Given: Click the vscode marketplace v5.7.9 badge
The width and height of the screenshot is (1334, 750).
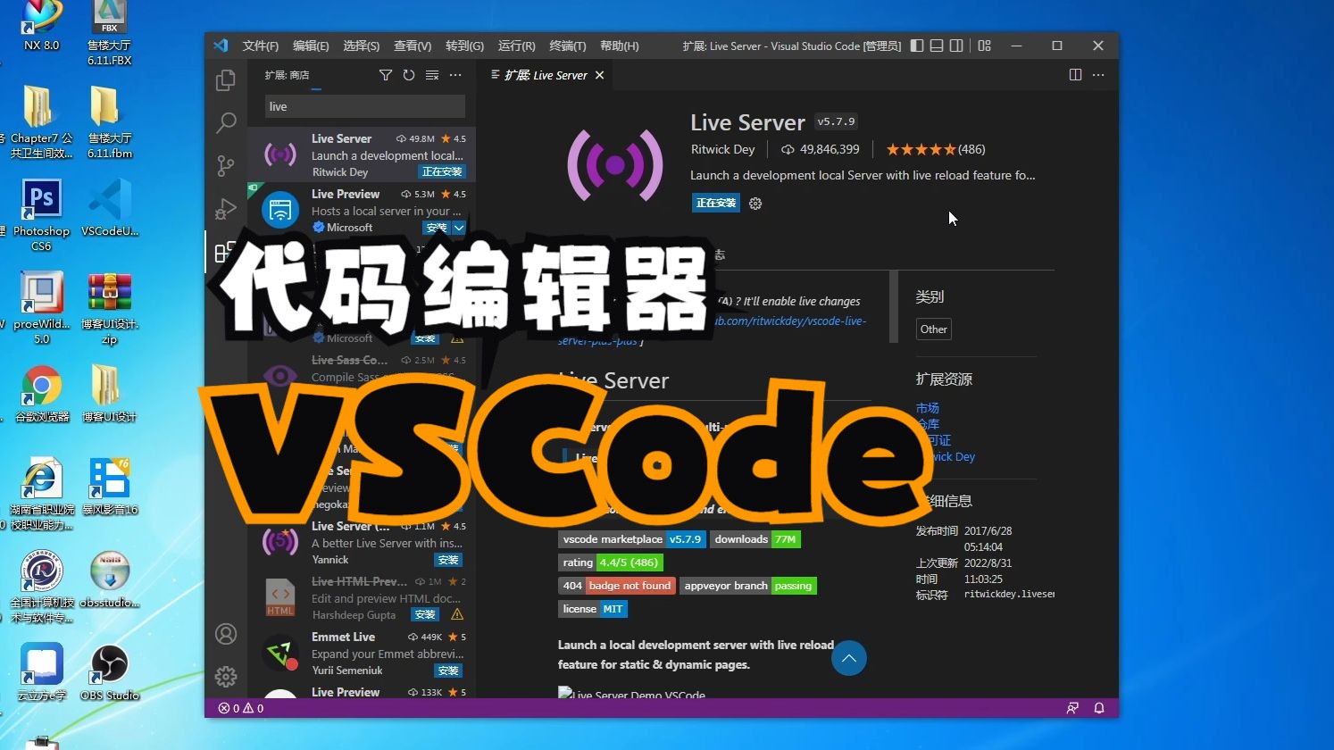Looking at the screenshot, I should (632, 539).
